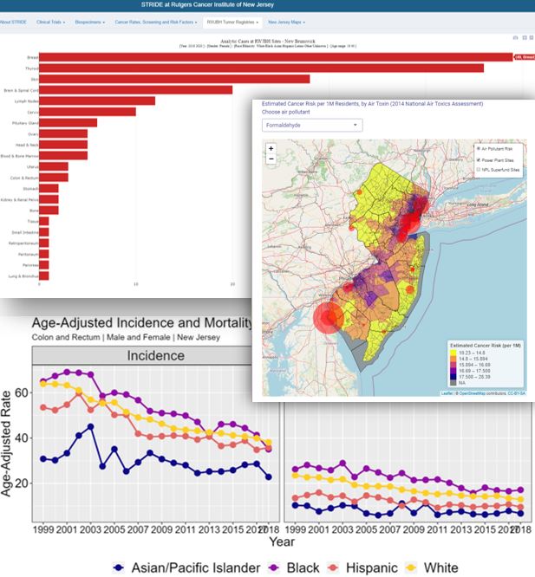535x577 pixels.
Task: Go to the About STRIDE page
Action: click(17, 20)
